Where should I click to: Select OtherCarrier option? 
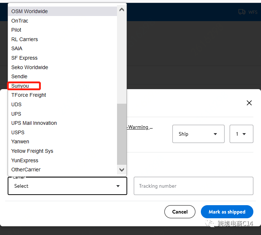pyautogui.click(x=62, y=170)
